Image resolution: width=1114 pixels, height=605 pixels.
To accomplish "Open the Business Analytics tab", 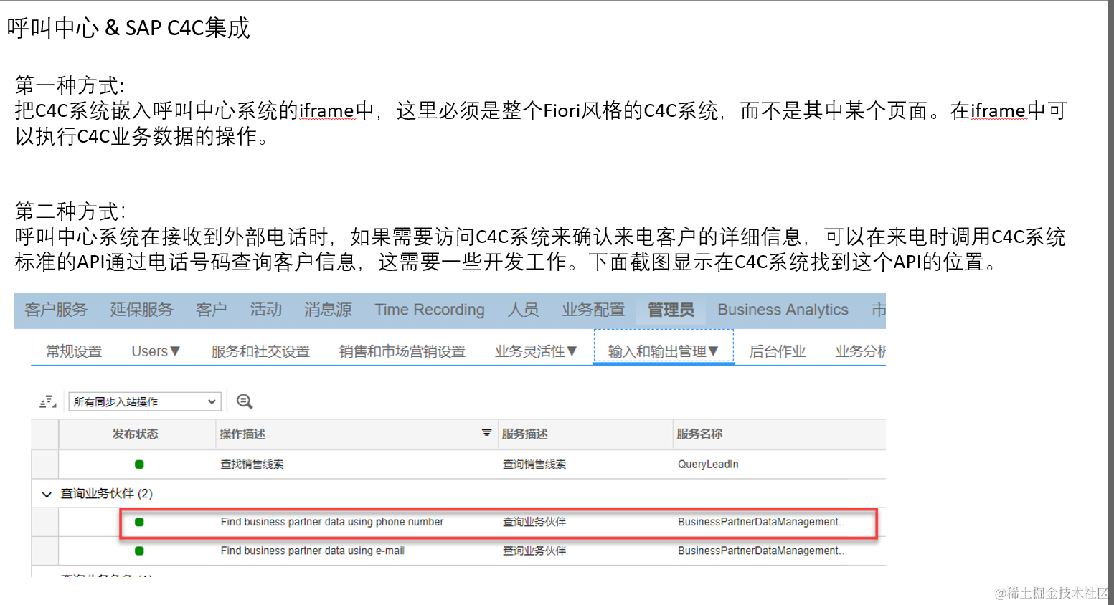I will (x=783, y=310).
